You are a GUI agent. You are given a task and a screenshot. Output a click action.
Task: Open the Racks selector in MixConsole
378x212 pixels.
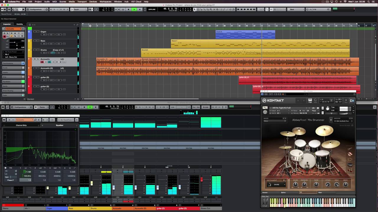click(41, 107)
